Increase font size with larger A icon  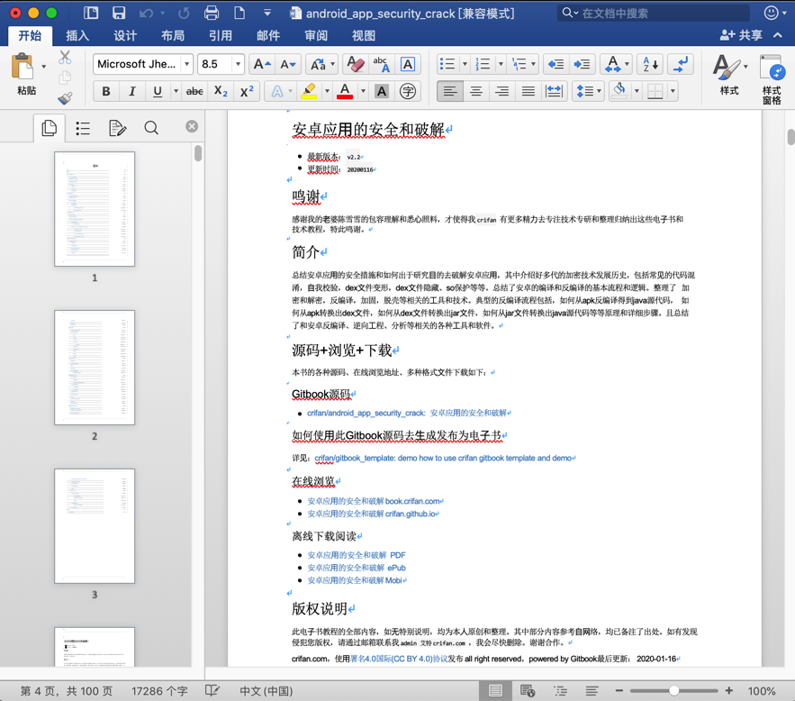(x=262, y=64)
